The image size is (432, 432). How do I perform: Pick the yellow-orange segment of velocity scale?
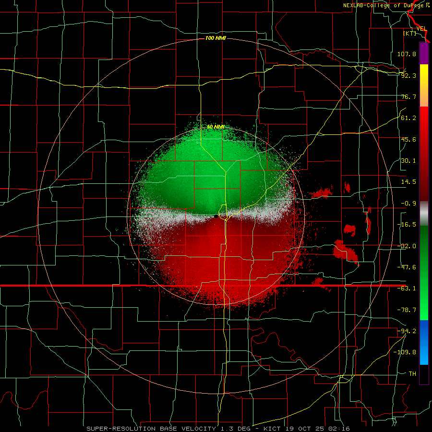(424, 85)
